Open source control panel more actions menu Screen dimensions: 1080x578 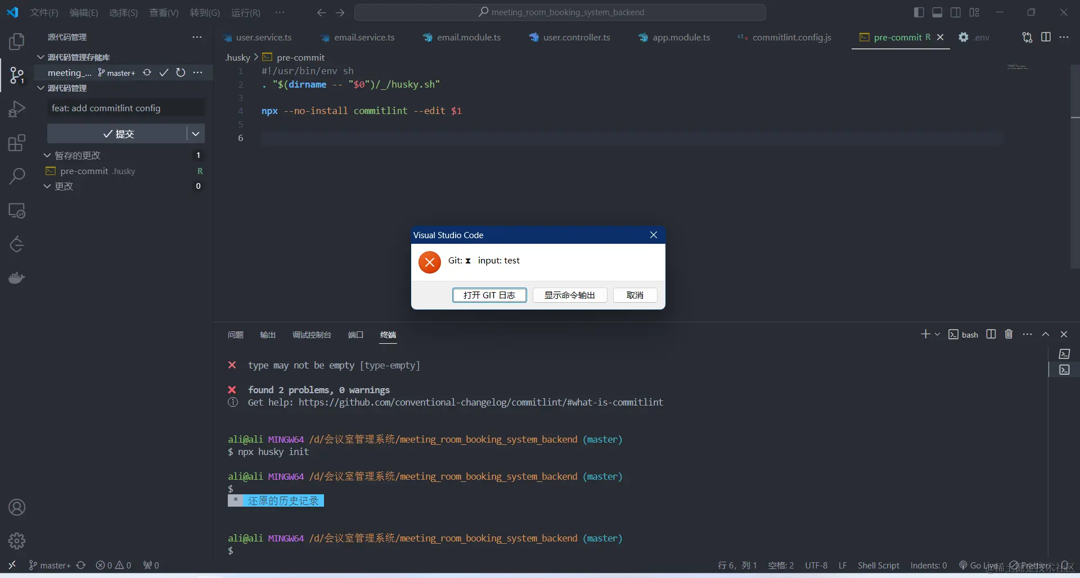click(197, 37)
